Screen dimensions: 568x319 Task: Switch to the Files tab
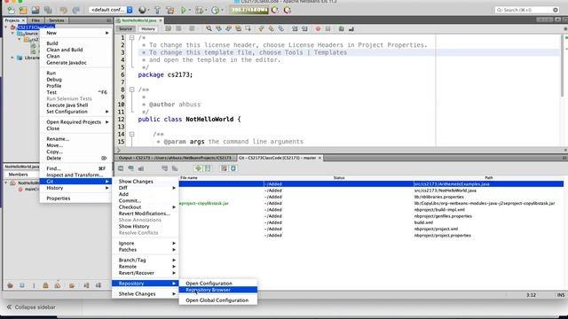[35, 20]
